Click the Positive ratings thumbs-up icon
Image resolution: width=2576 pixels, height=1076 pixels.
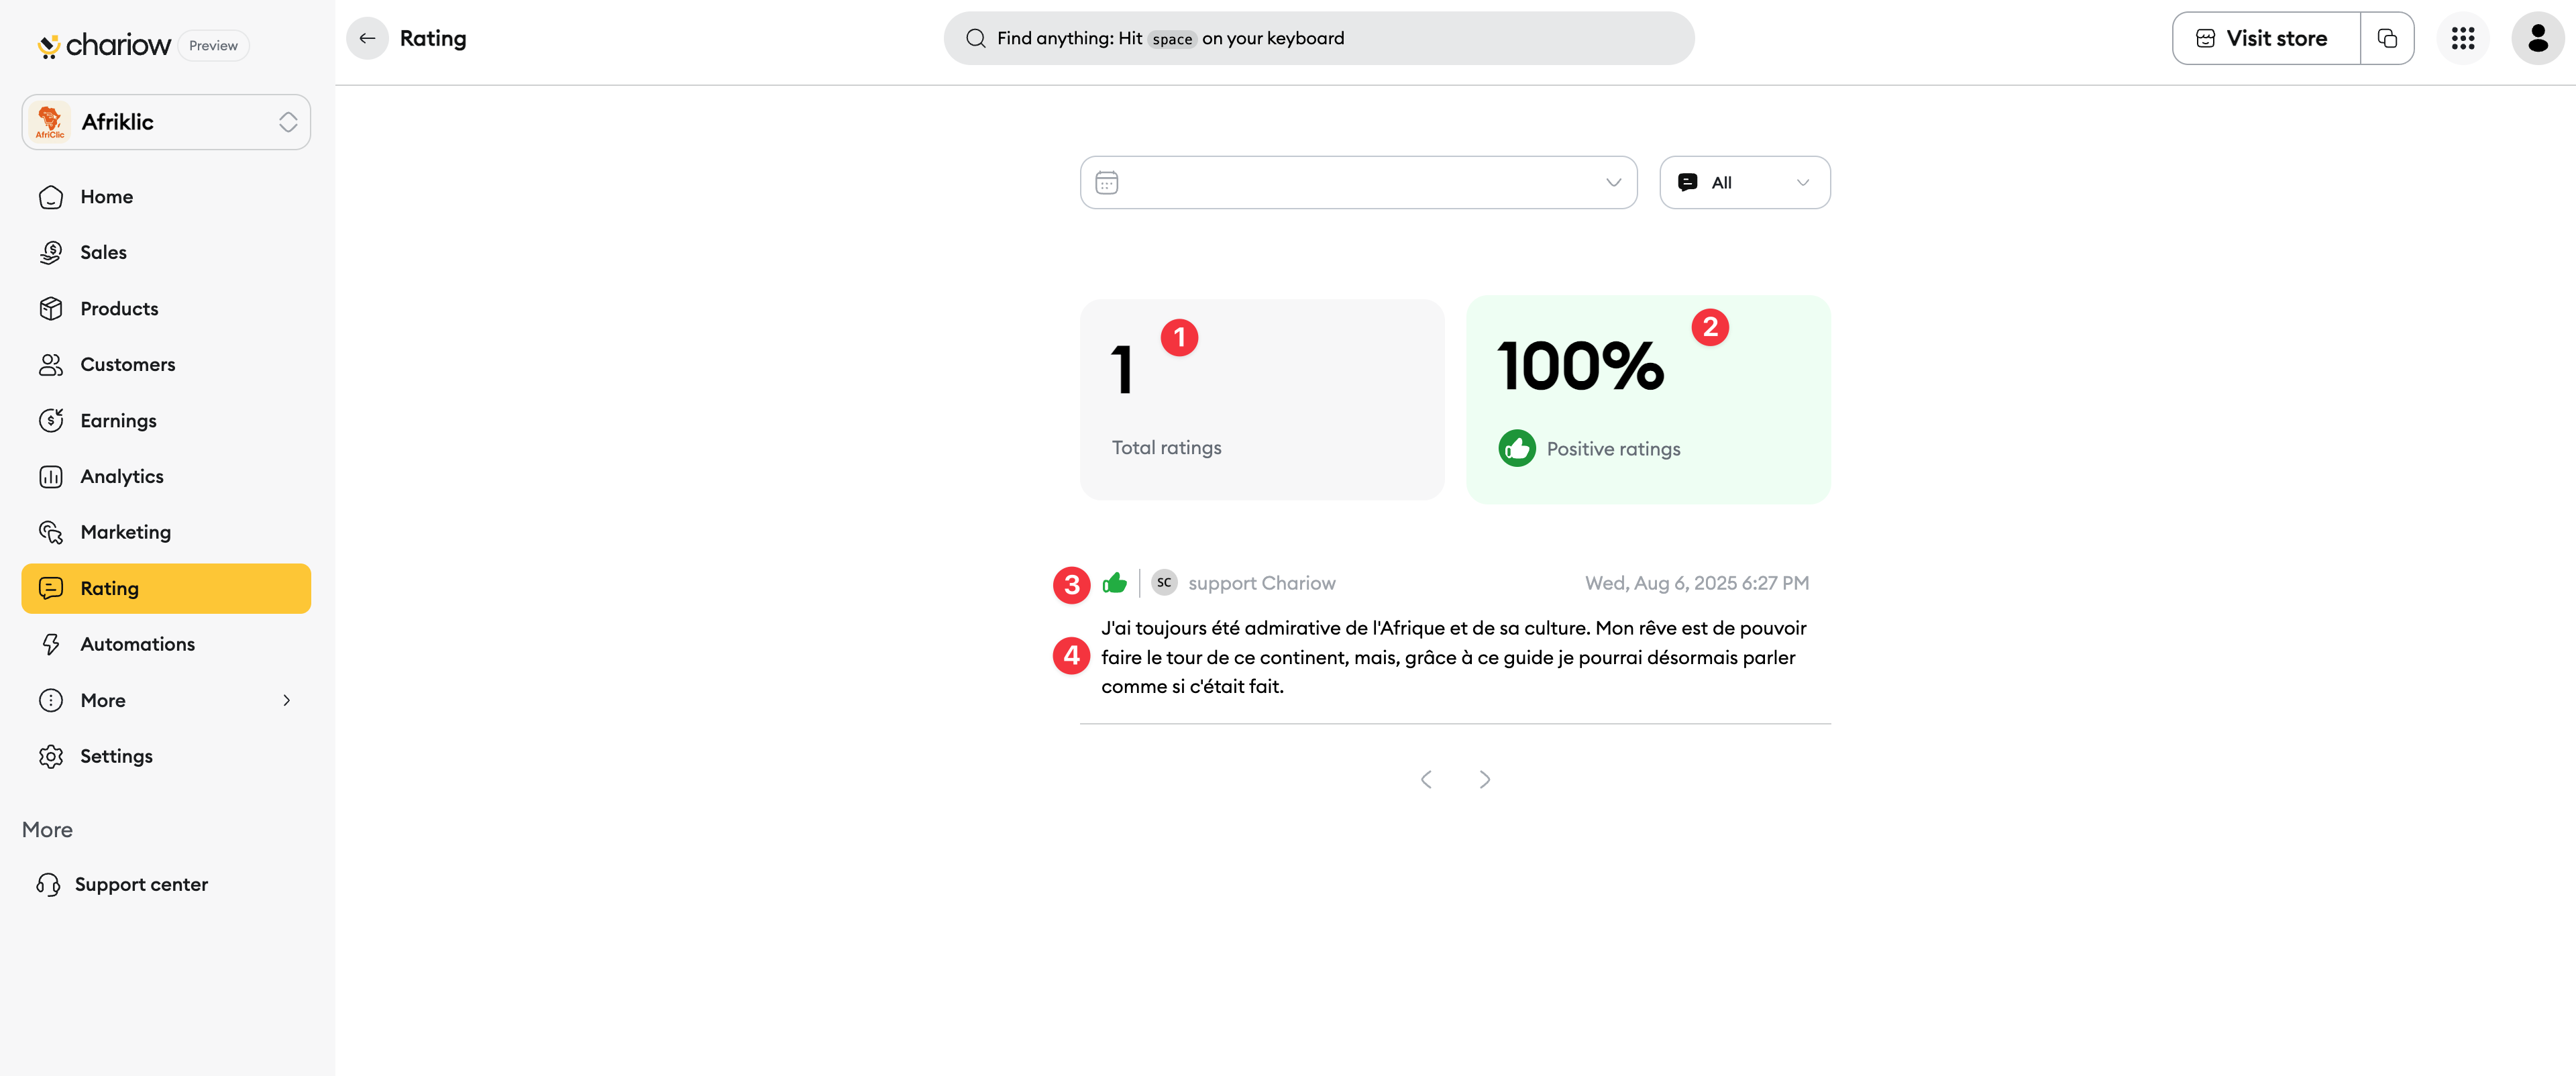coord(1517,448)
